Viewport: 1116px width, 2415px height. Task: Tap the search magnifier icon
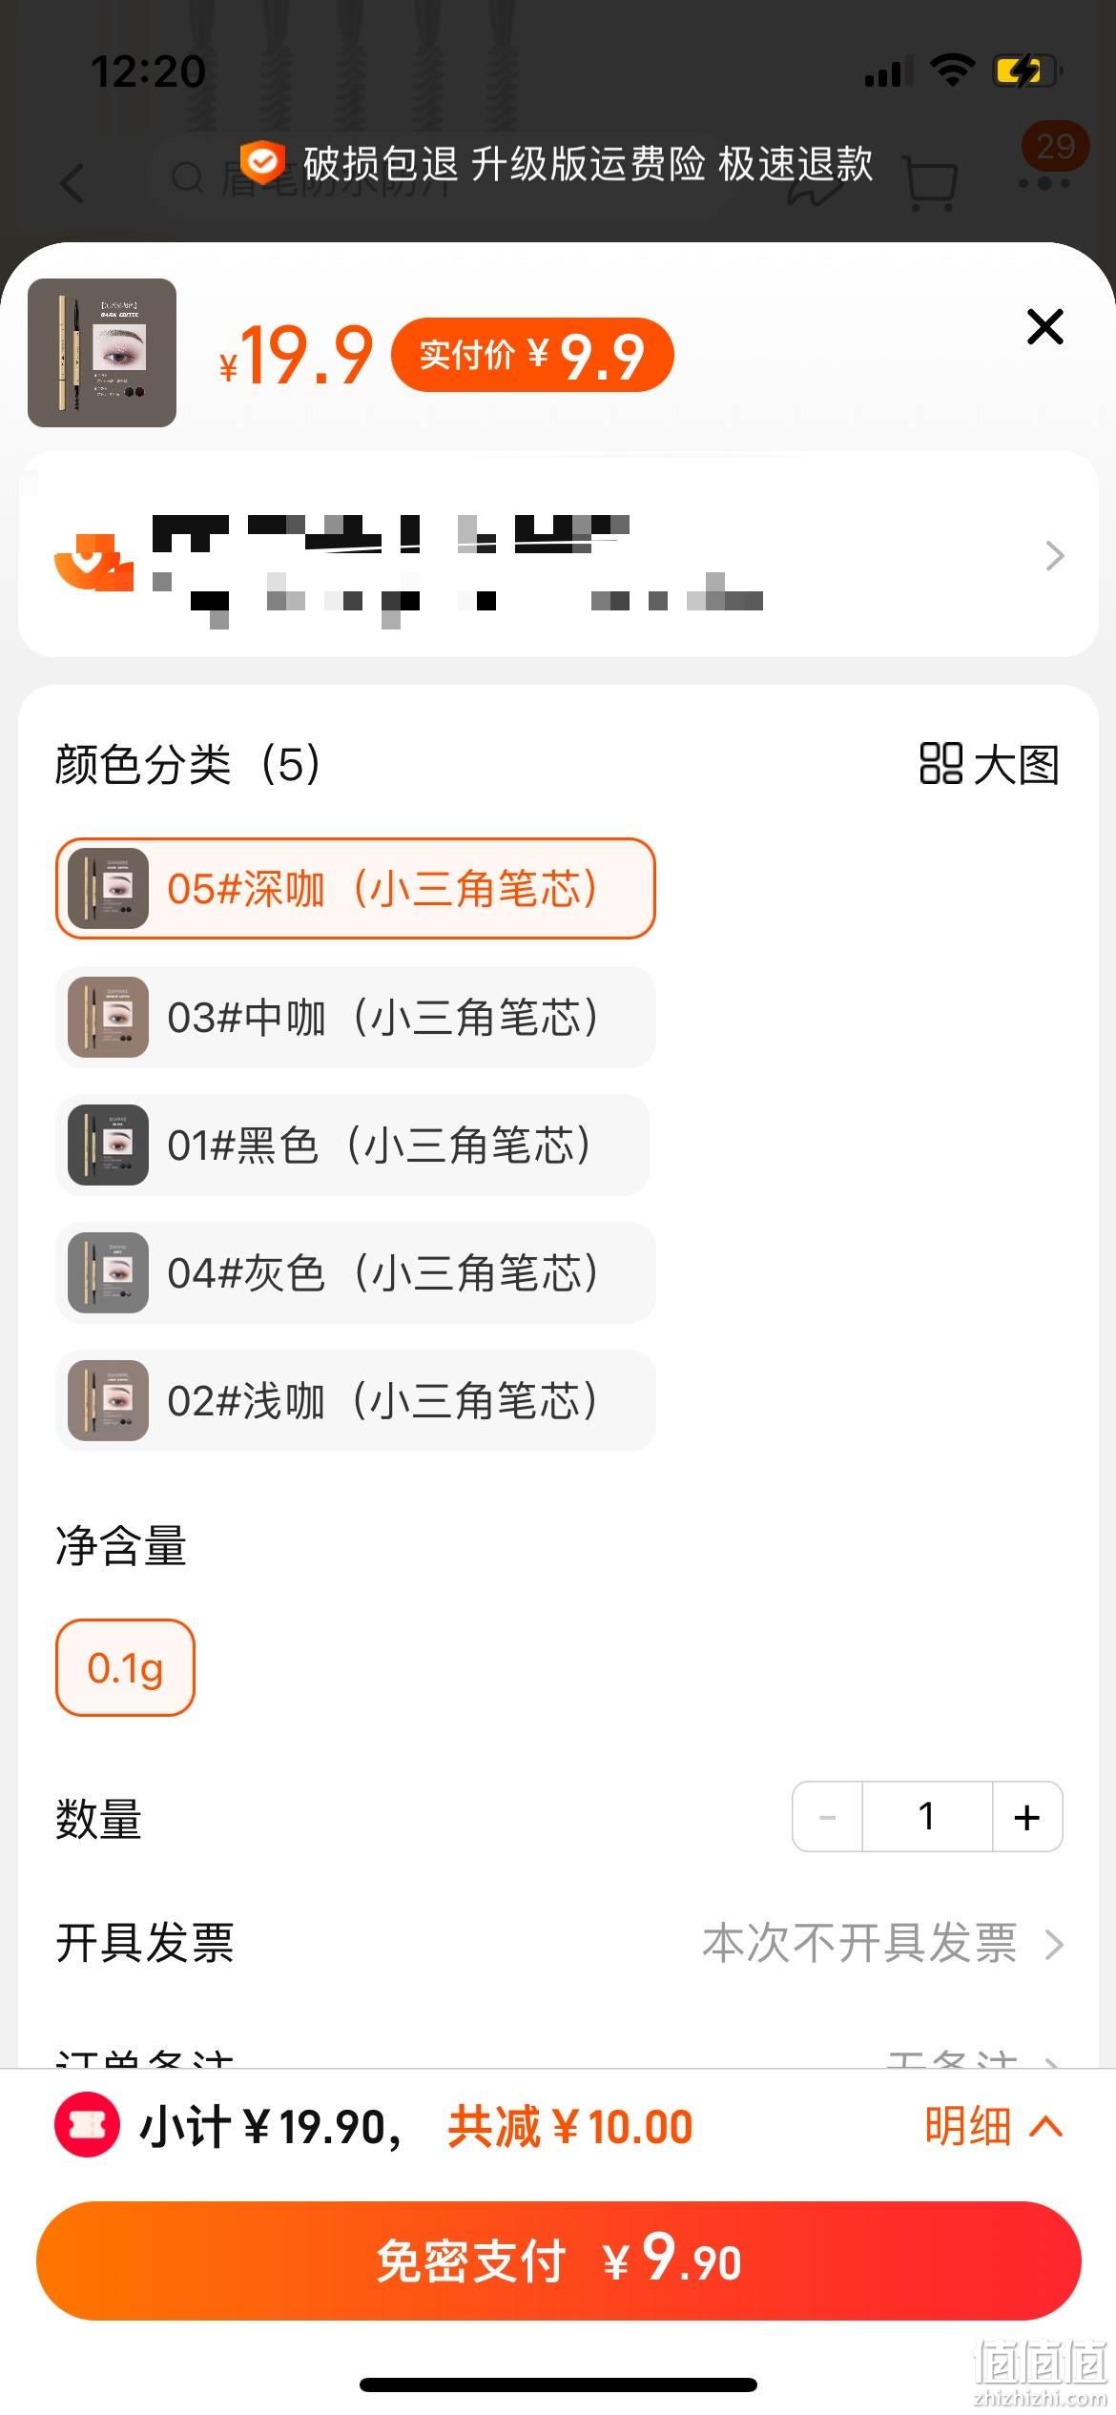coord(188,178)
